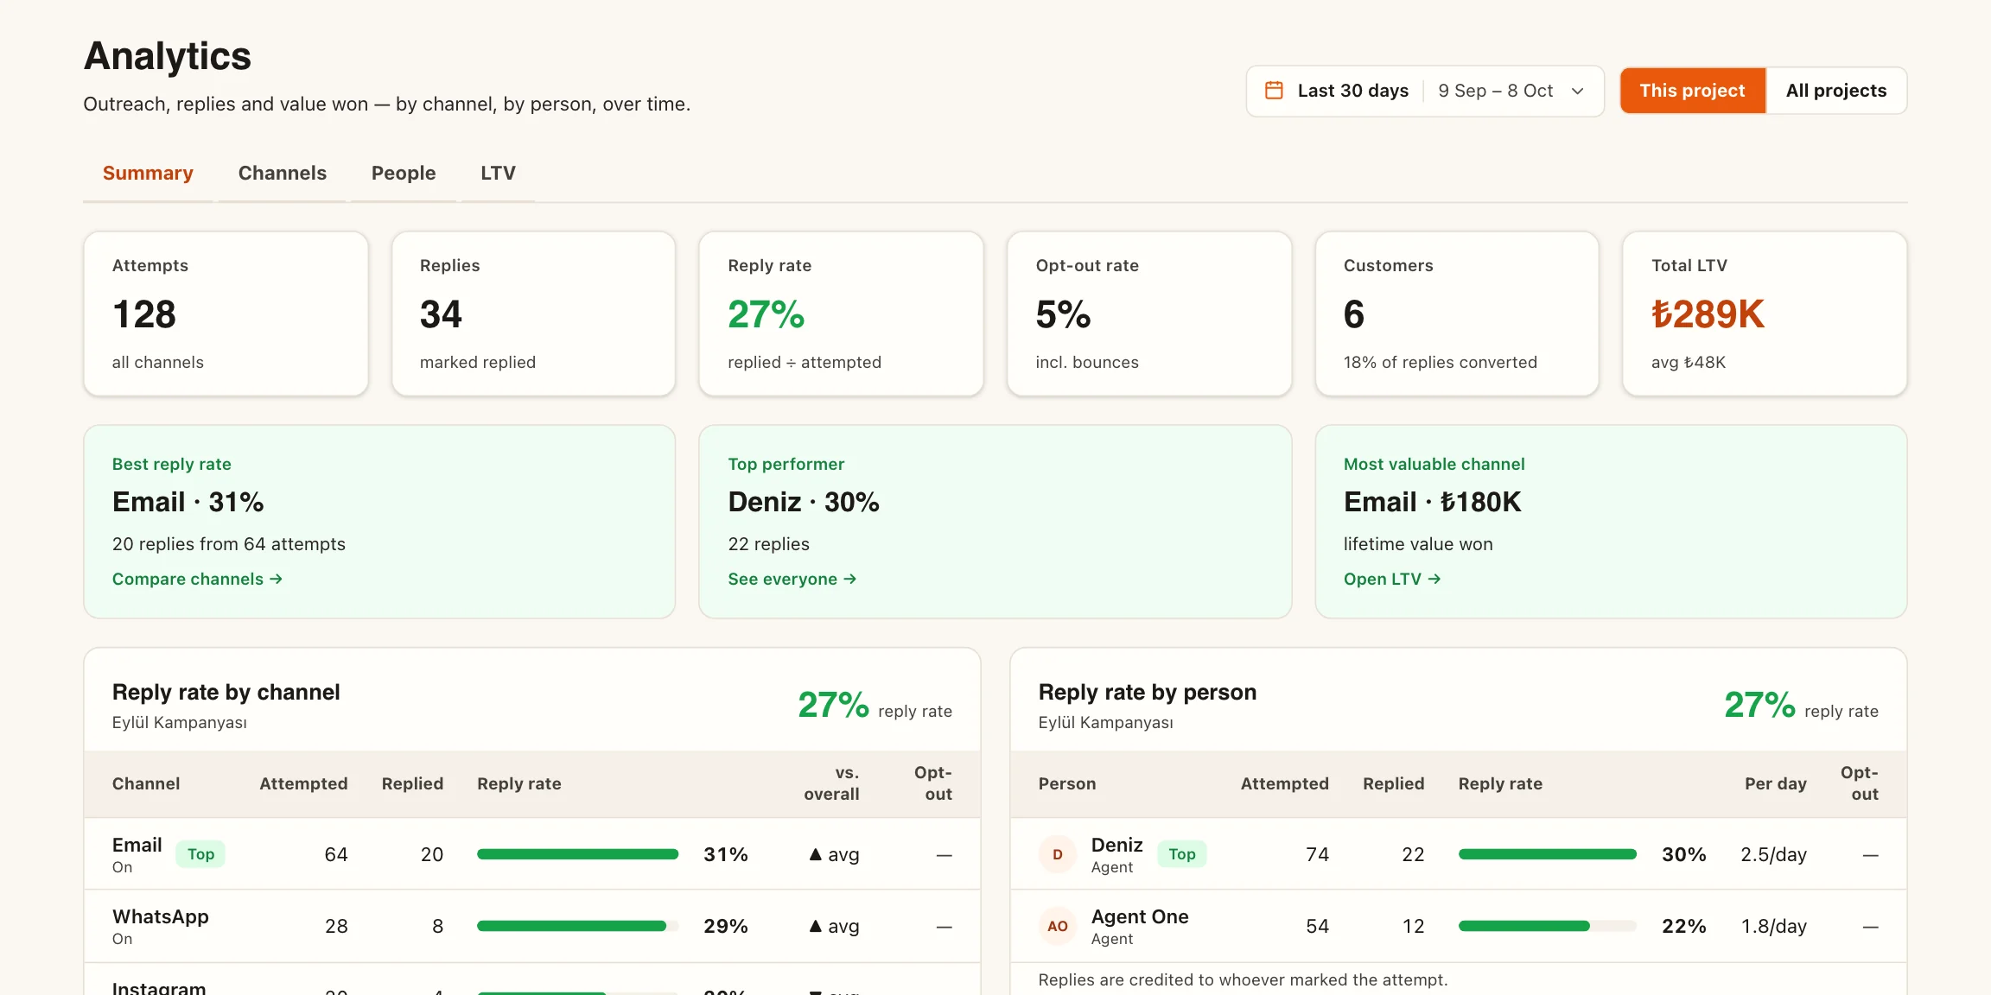Click the 'Email · ₺180K' valuable channel text
Viewport: 1991px width, 995px height.
pyautogui.click(x=1433, y=502)
